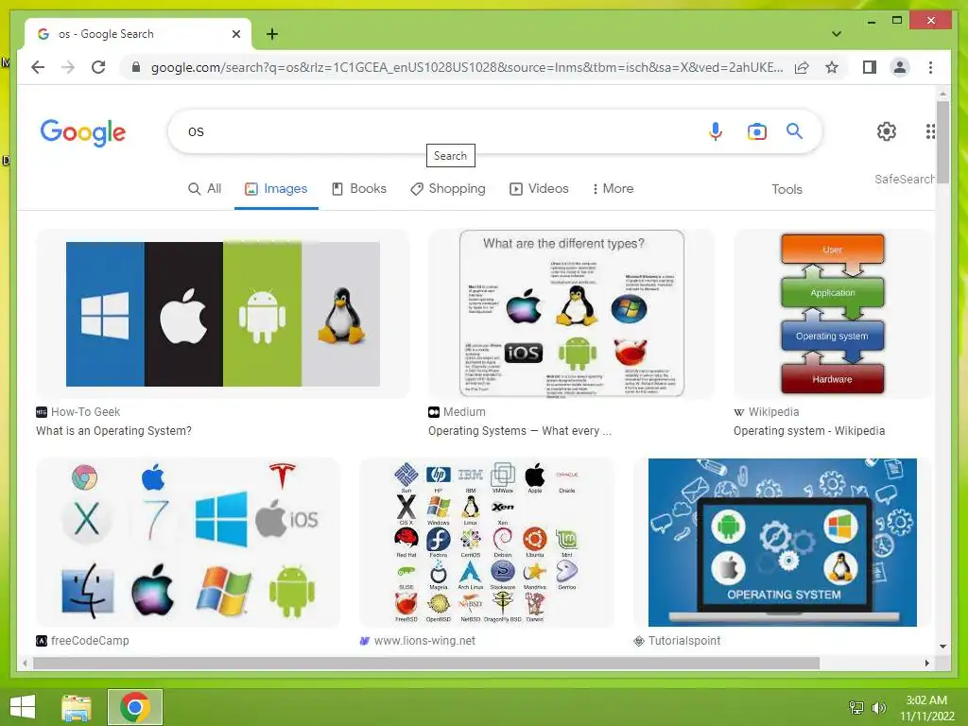Switch to the All results tab
Screen dimensions: 968x726
204,189
